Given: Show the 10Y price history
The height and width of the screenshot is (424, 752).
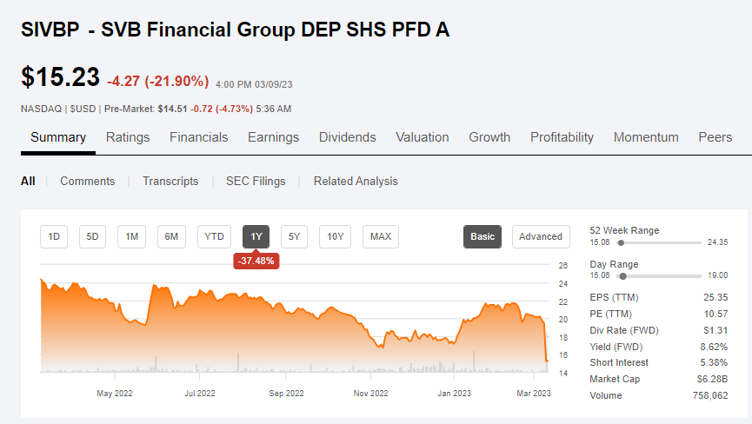Looking at the screenshot, I should click(336, 236).
